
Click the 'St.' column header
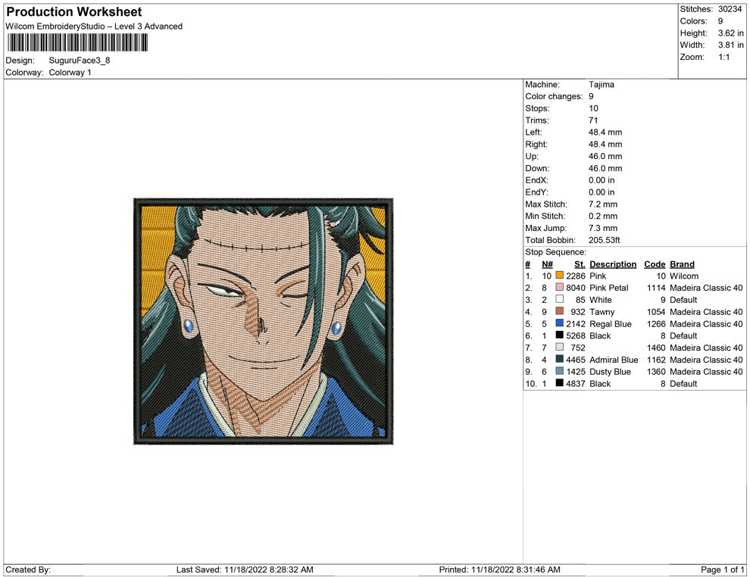[580, 264]
